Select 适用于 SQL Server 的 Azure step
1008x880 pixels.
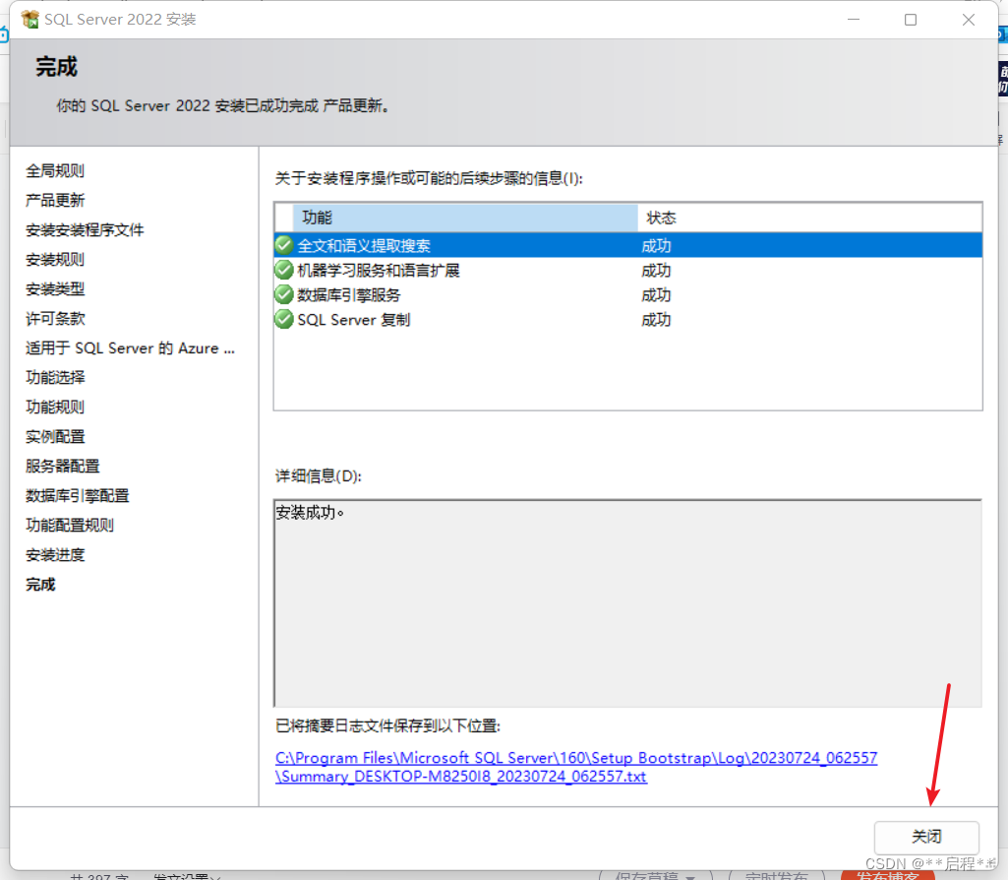click(x=131, y=348)
